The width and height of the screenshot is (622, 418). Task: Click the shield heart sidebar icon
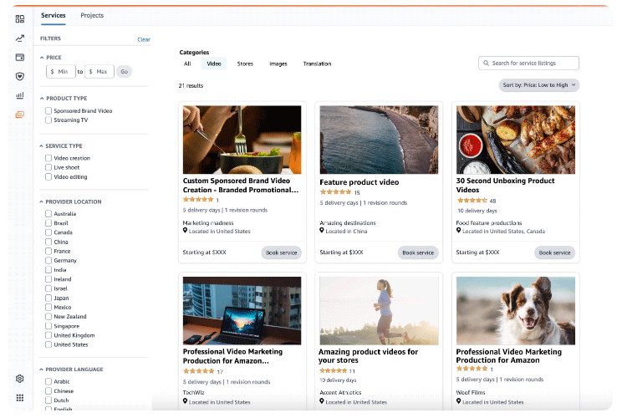(x=20, y=76)
